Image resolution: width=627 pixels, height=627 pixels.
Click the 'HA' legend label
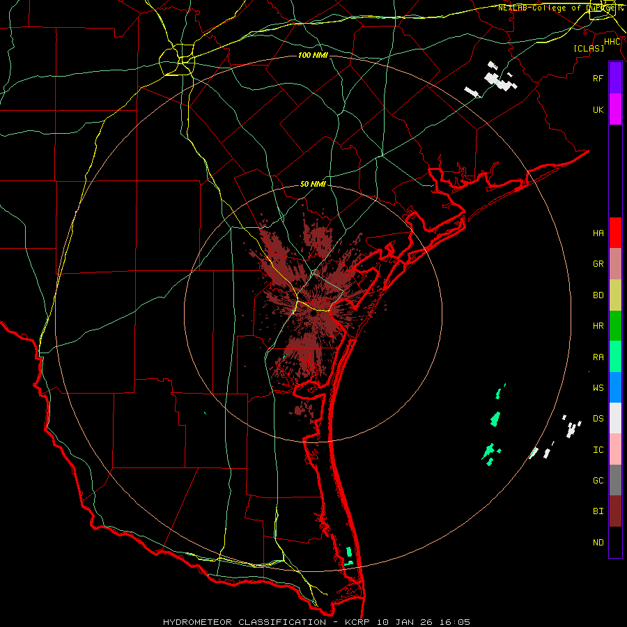point(598,233)
